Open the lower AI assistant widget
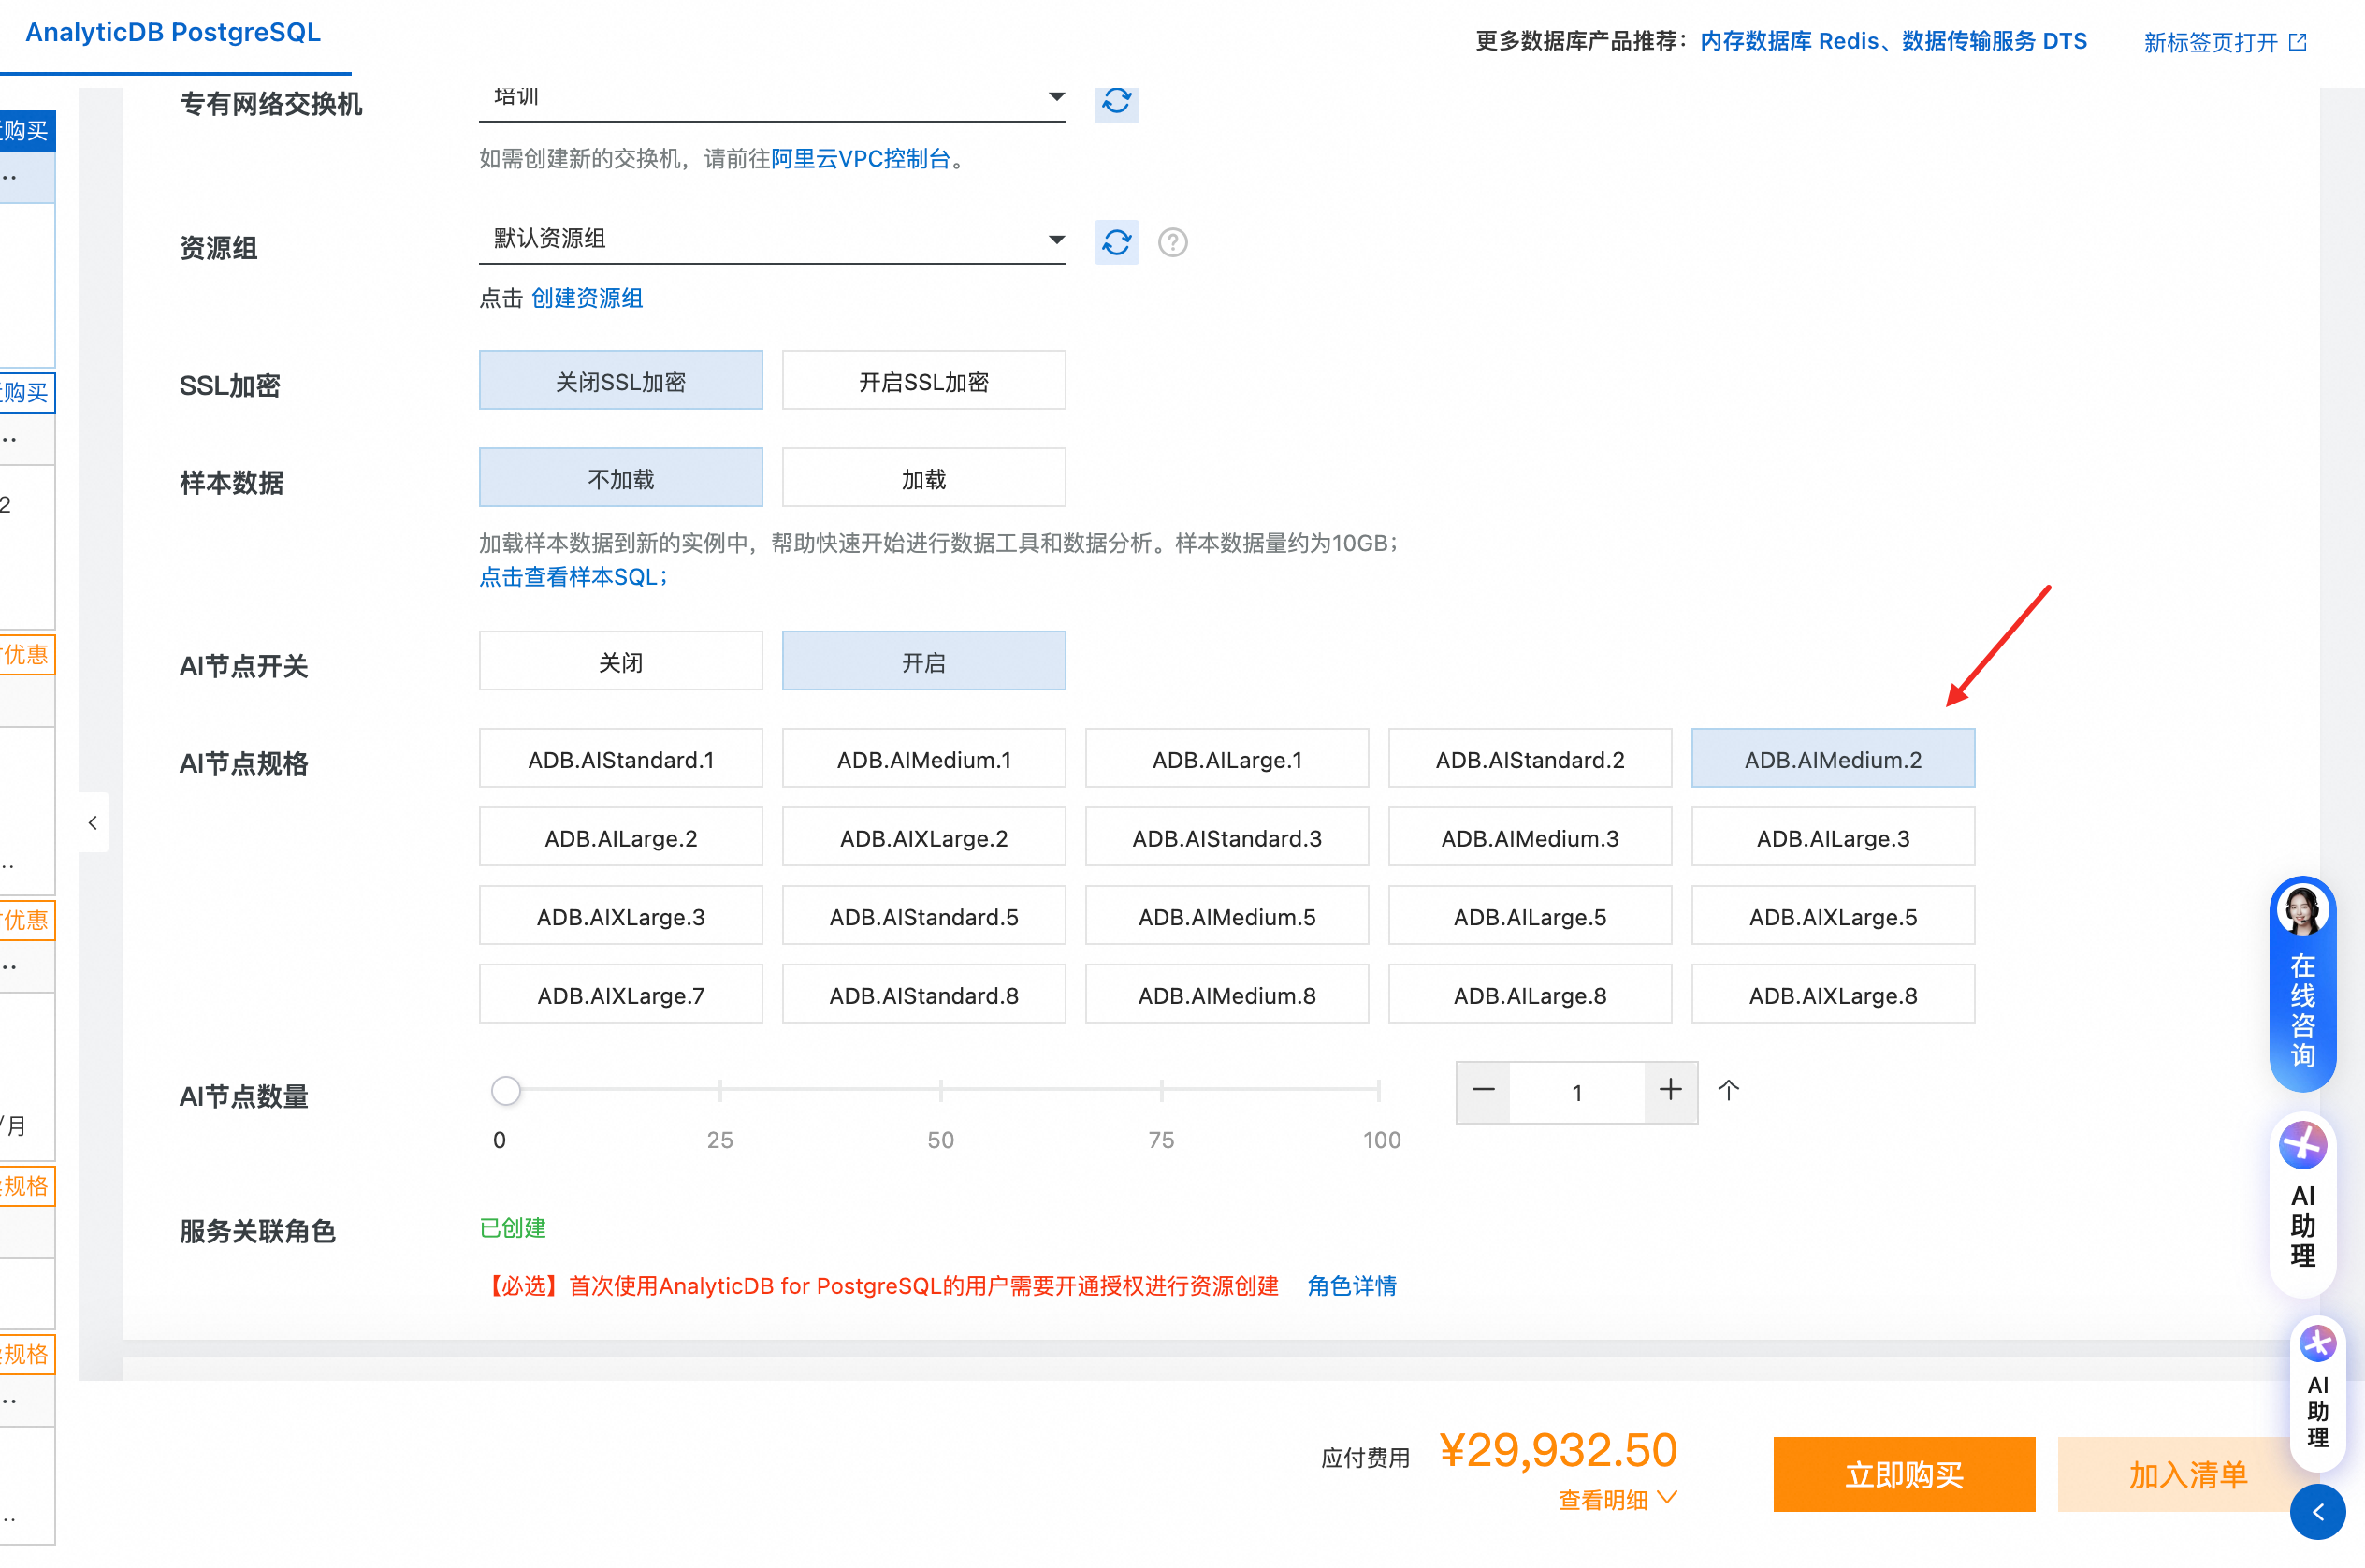 point(2317,1394)
